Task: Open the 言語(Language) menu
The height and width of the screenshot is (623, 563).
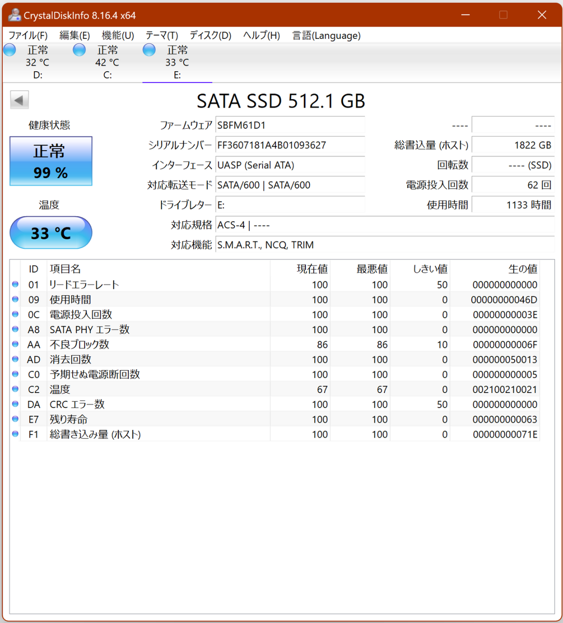Action: [x=326, y=35]
